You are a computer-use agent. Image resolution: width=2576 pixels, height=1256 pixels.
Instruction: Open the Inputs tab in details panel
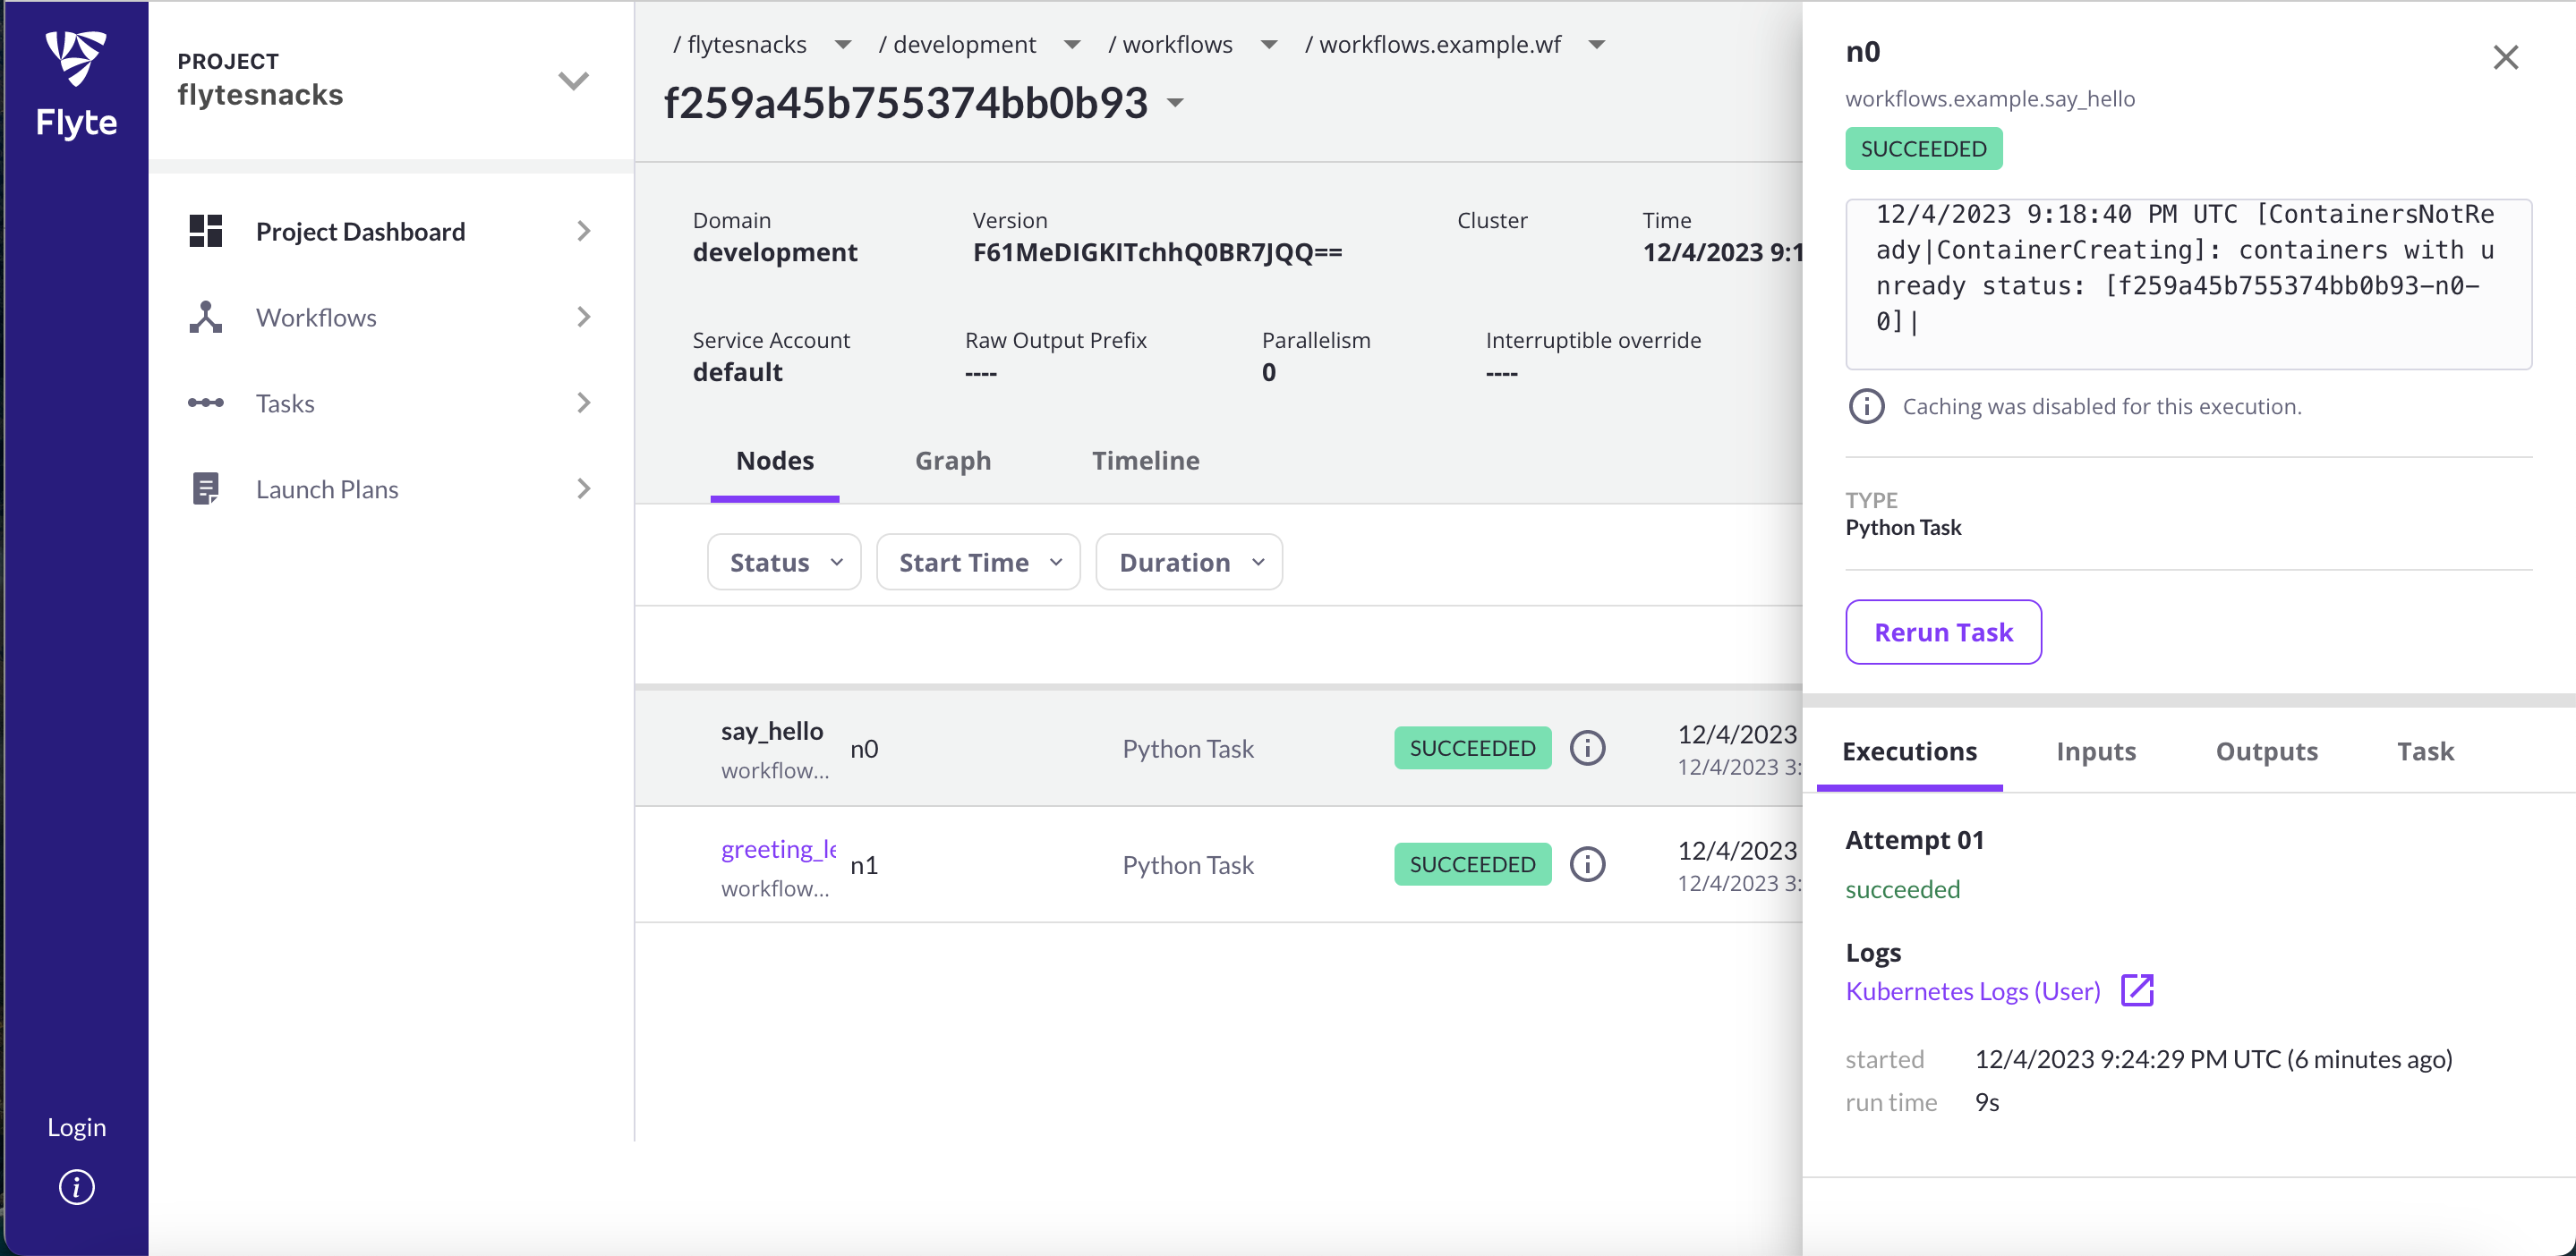coord(2095,751)
